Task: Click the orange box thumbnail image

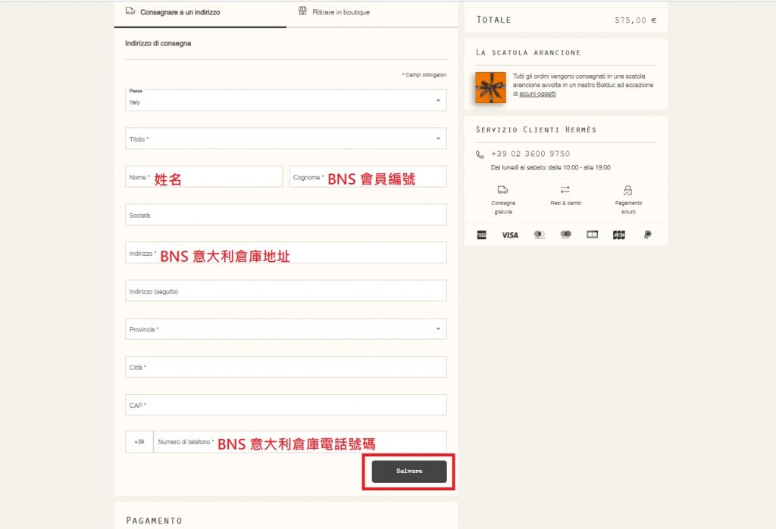Action: pos(490,87)
